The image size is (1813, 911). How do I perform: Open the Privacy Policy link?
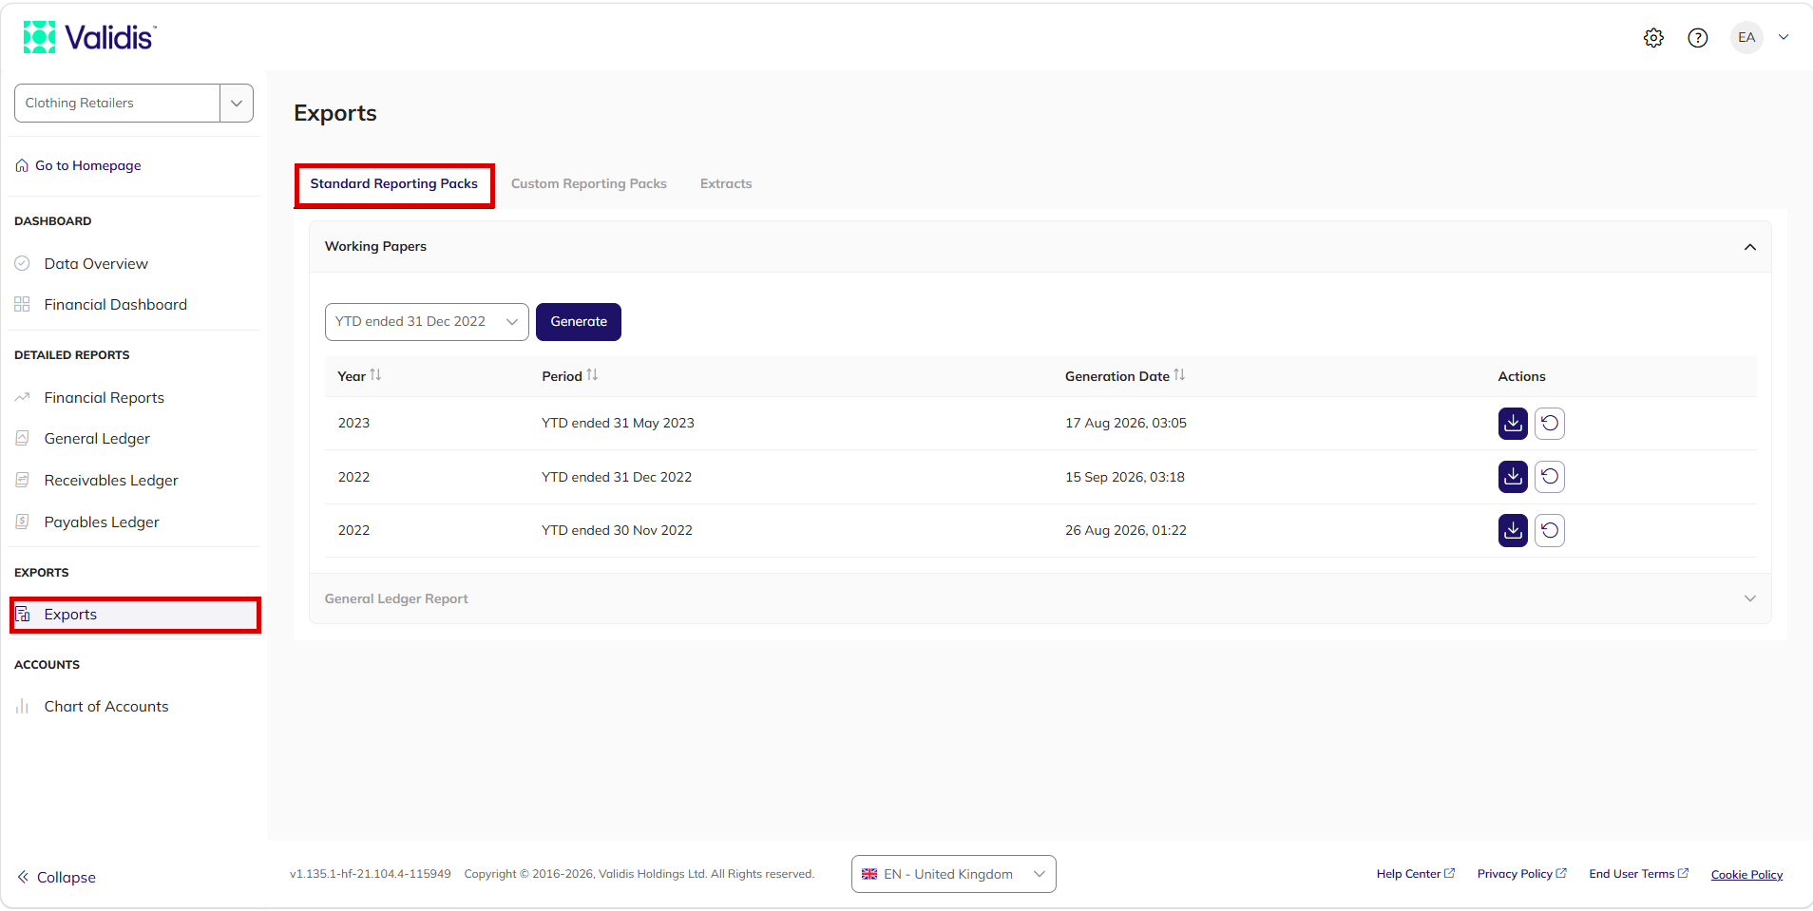(x=1521, y=874)
